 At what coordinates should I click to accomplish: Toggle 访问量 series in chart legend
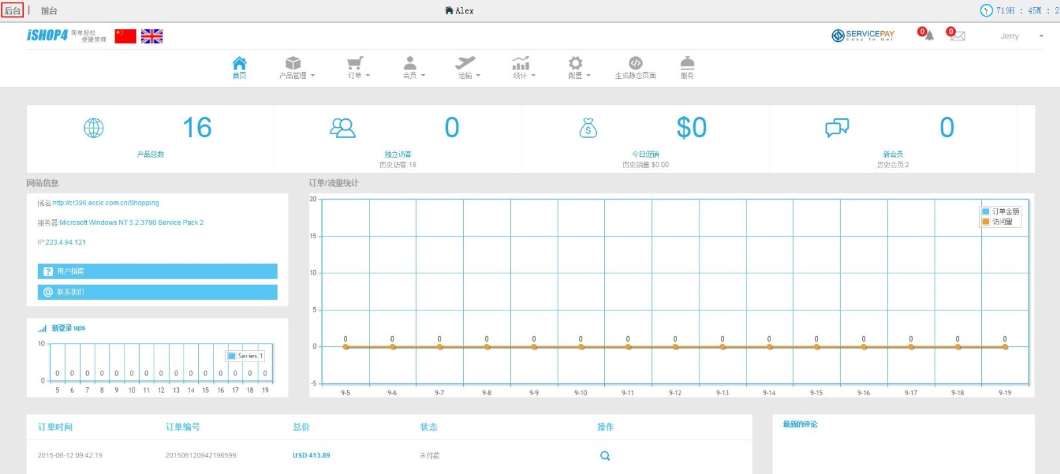(x=997, y=222)
